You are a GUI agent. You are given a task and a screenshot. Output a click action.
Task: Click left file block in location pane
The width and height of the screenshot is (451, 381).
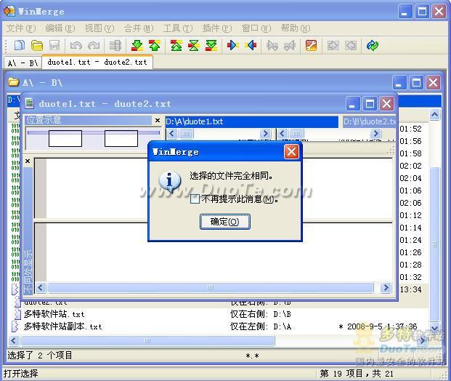point(65,138)
